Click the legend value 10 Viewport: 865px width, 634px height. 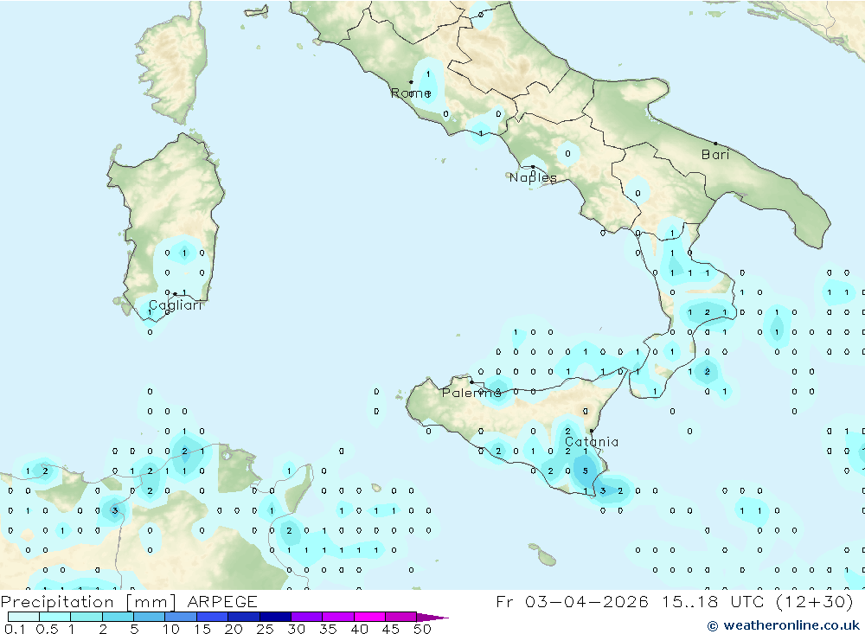click(171, 629)
